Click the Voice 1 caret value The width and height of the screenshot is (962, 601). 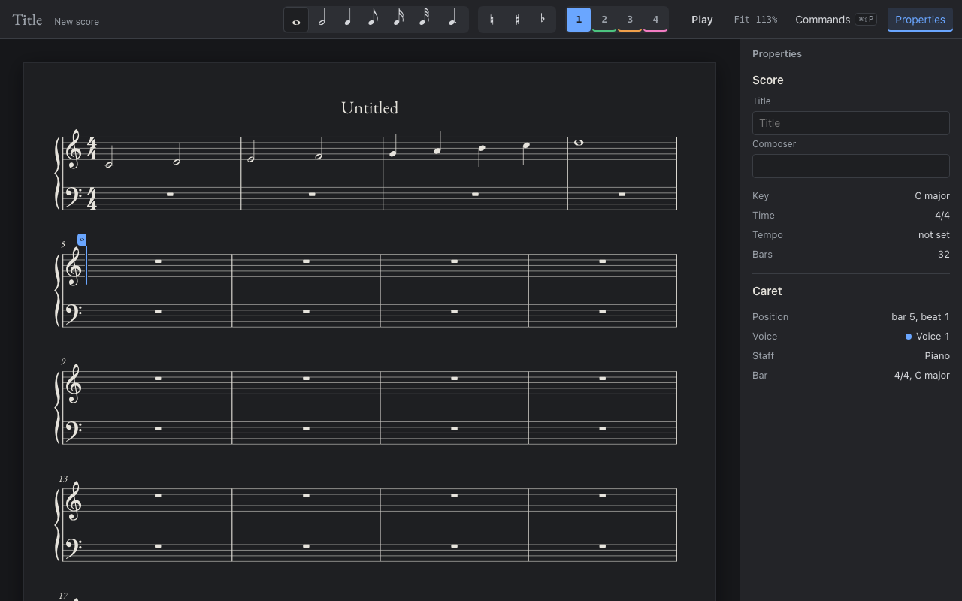(x=927, y=336)
